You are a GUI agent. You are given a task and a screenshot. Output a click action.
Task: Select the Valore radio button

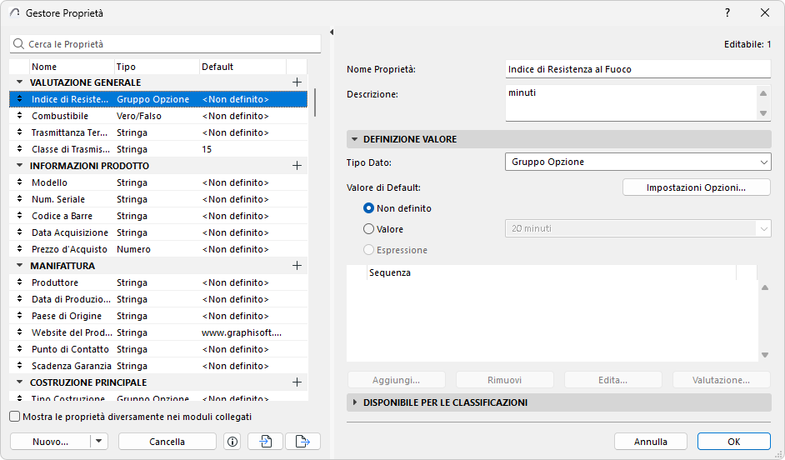point(368,228)
